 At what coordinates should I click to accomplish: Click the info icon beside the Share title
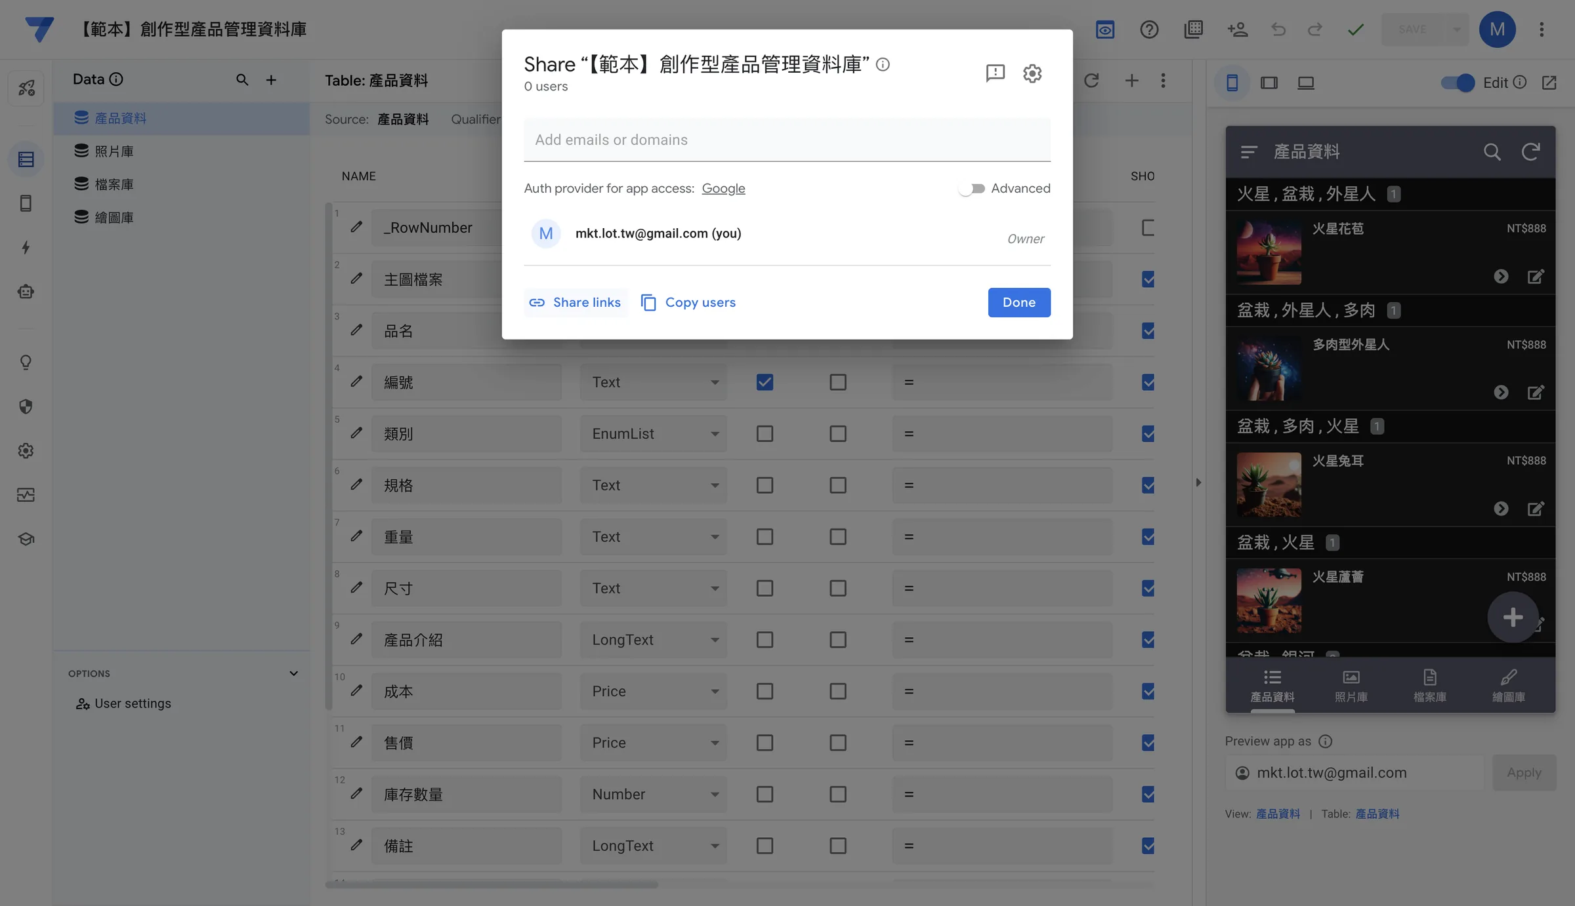pos(883,64)
